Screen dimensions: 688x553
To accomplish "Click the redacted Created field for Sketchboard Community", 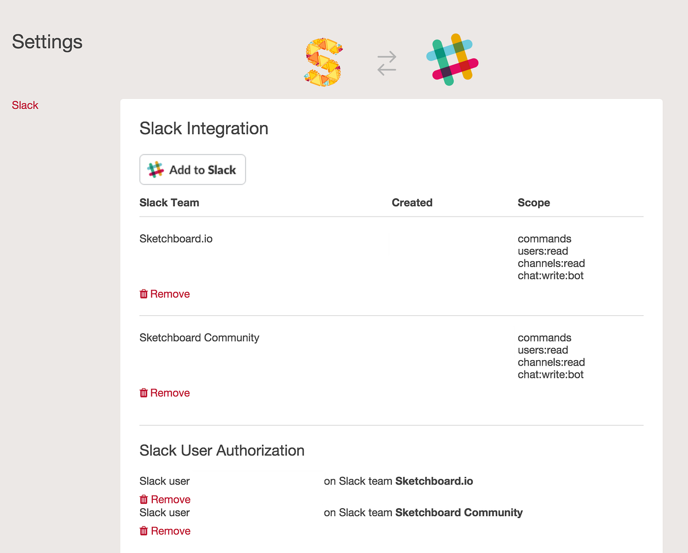I will 452,343.
